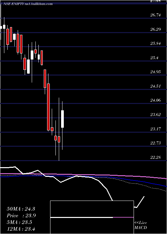Click the Price : 23.9 readout
167x234 pixels.
tap(21, 216)
